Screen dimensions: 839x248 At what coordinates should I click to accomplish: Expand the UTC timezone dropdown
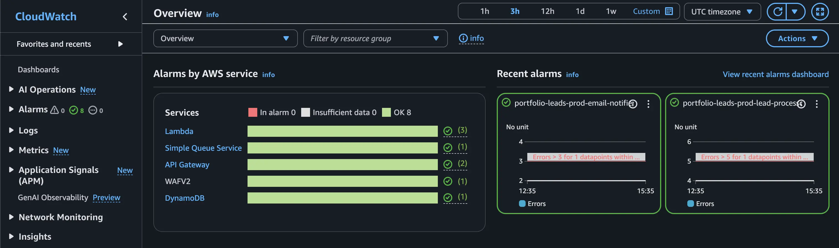pyautogui.click(x=722, y=12)
